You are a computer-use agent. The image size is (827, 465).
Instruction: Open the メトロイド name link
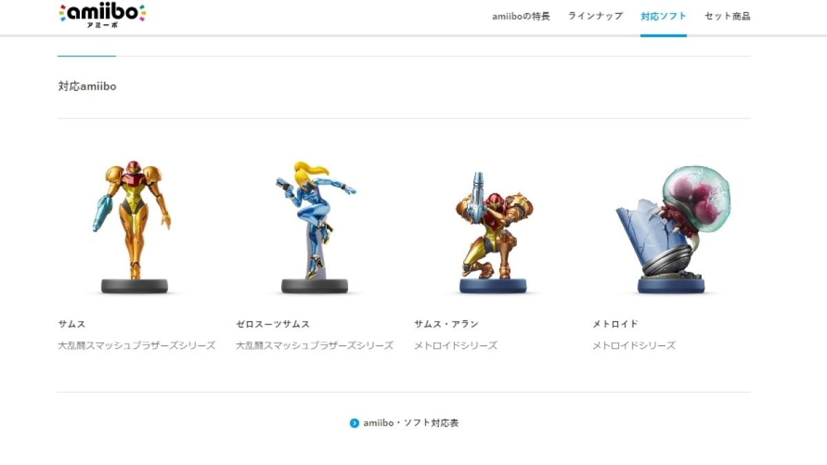click(x=615, y=324)
